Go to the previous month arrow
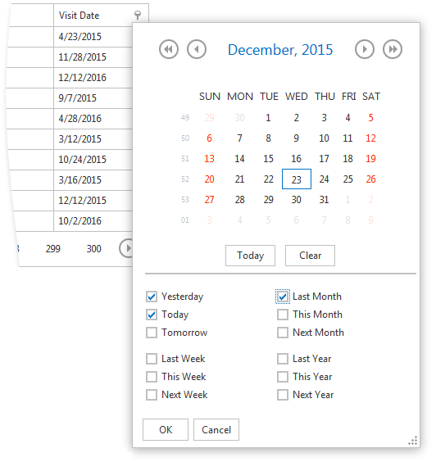Image resolution: width=436 pixels, height=462 pixels. pyautogui.click(x=197, y=49)
